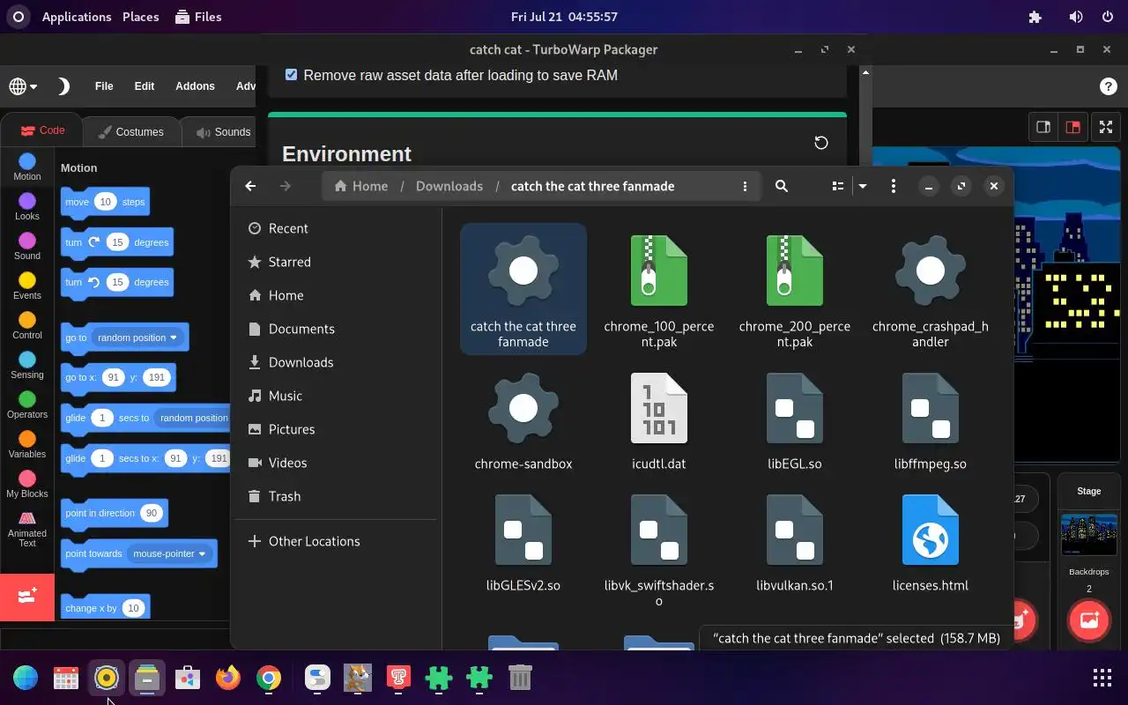Select licenses.html file
Image resolution: width=1128 pixels, height=705 pixels.
click(931, 542)
